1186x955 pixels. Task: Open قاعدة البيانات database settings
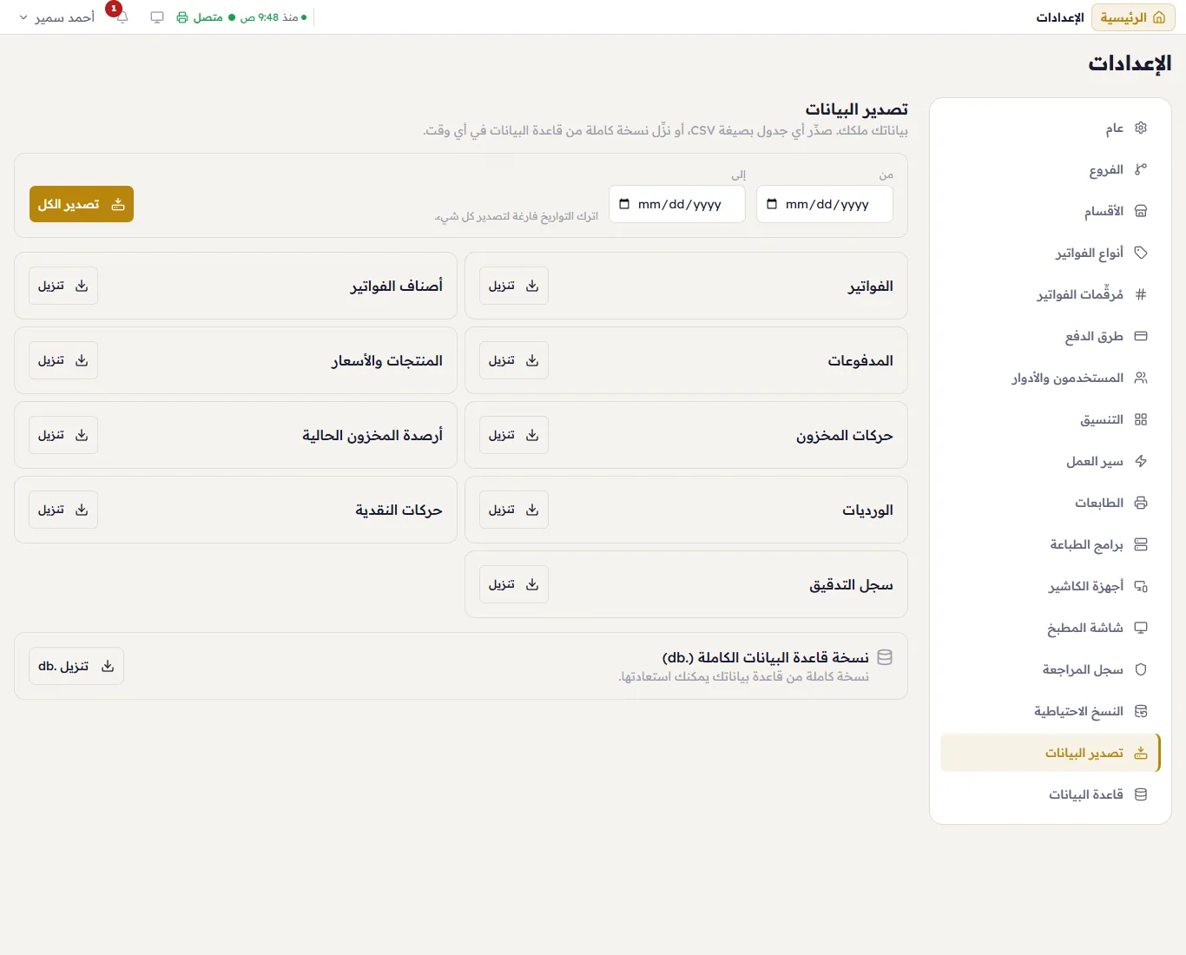pyautogui.click(x=1050, y=794)
